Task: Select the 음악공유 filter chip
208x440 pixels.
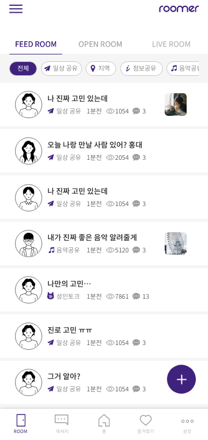Action: click(x=183, y=69)
